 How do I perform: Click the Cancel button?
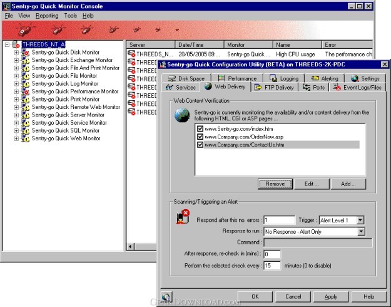click(293, 296)
